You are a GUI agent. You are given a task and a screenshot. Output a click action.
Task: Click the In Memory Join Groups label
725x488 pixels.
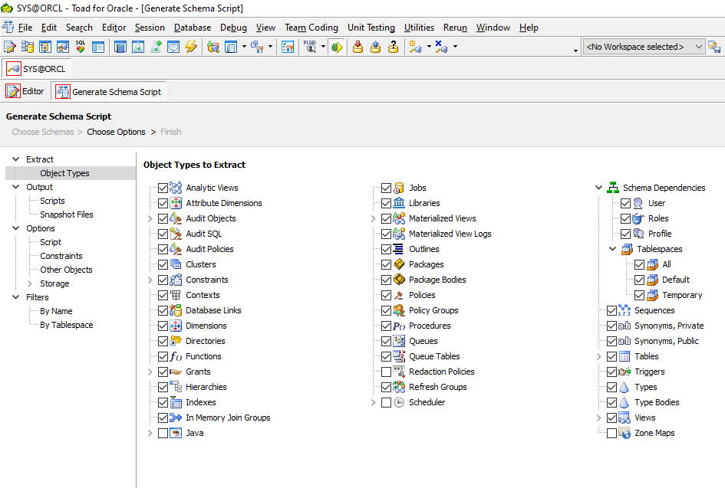point(228,418)
